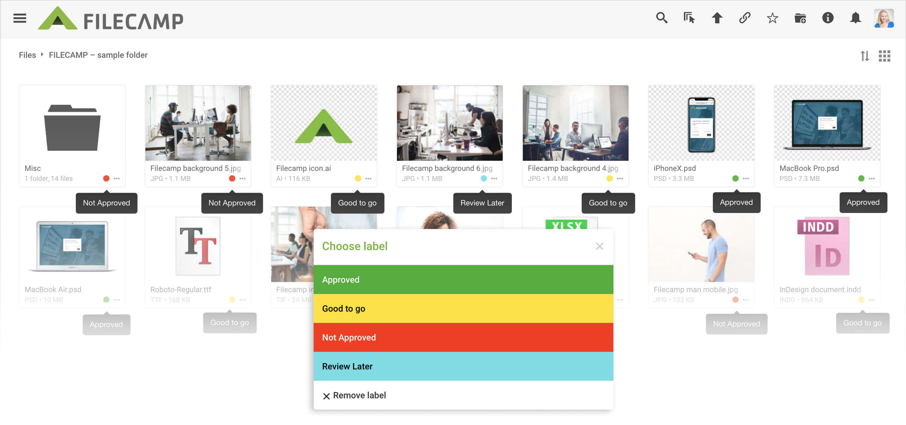Close the Choose label dialog
Image resolution: width=906 pixels, height=425 pixels.
599,246
